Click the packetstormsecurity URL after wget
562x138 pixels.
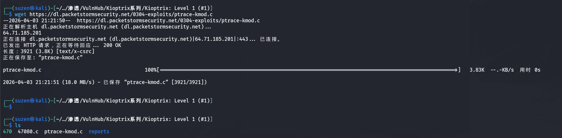tap(121, 14)
